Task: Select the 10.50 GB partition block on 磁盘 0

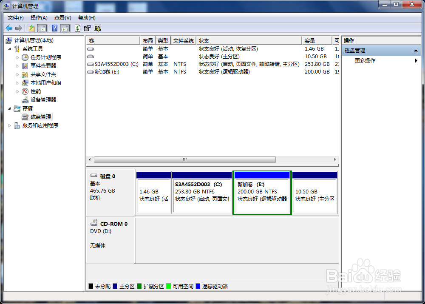Action: 315,193
